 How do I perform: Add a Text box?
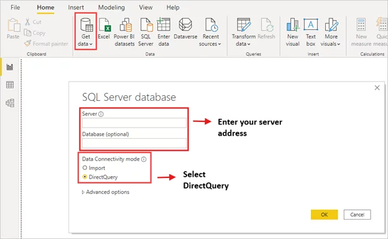(311, 32)
